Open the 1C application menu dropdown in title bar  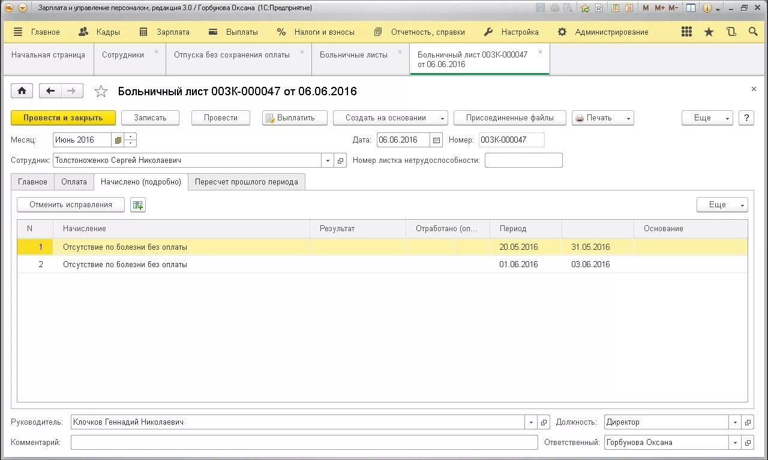click(23, 8)
